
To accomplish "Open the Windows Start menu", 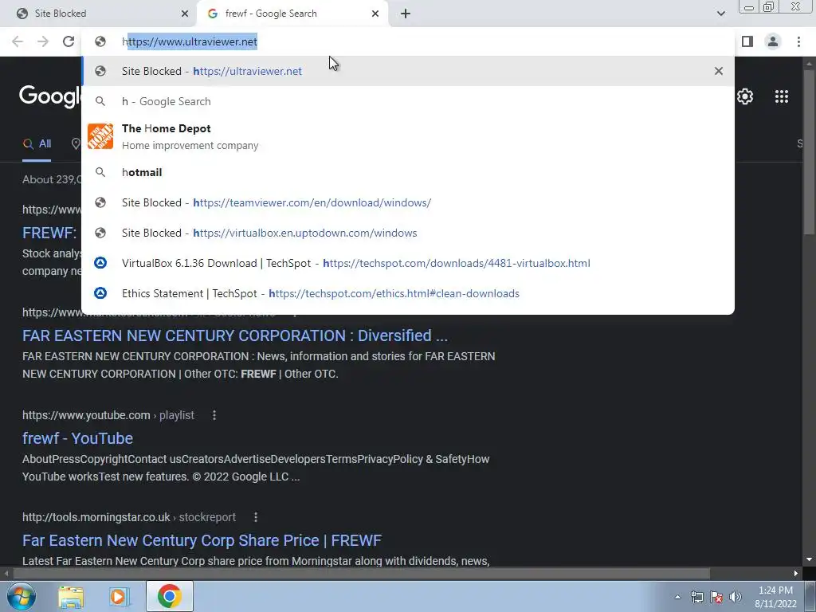I will (20, 596).
